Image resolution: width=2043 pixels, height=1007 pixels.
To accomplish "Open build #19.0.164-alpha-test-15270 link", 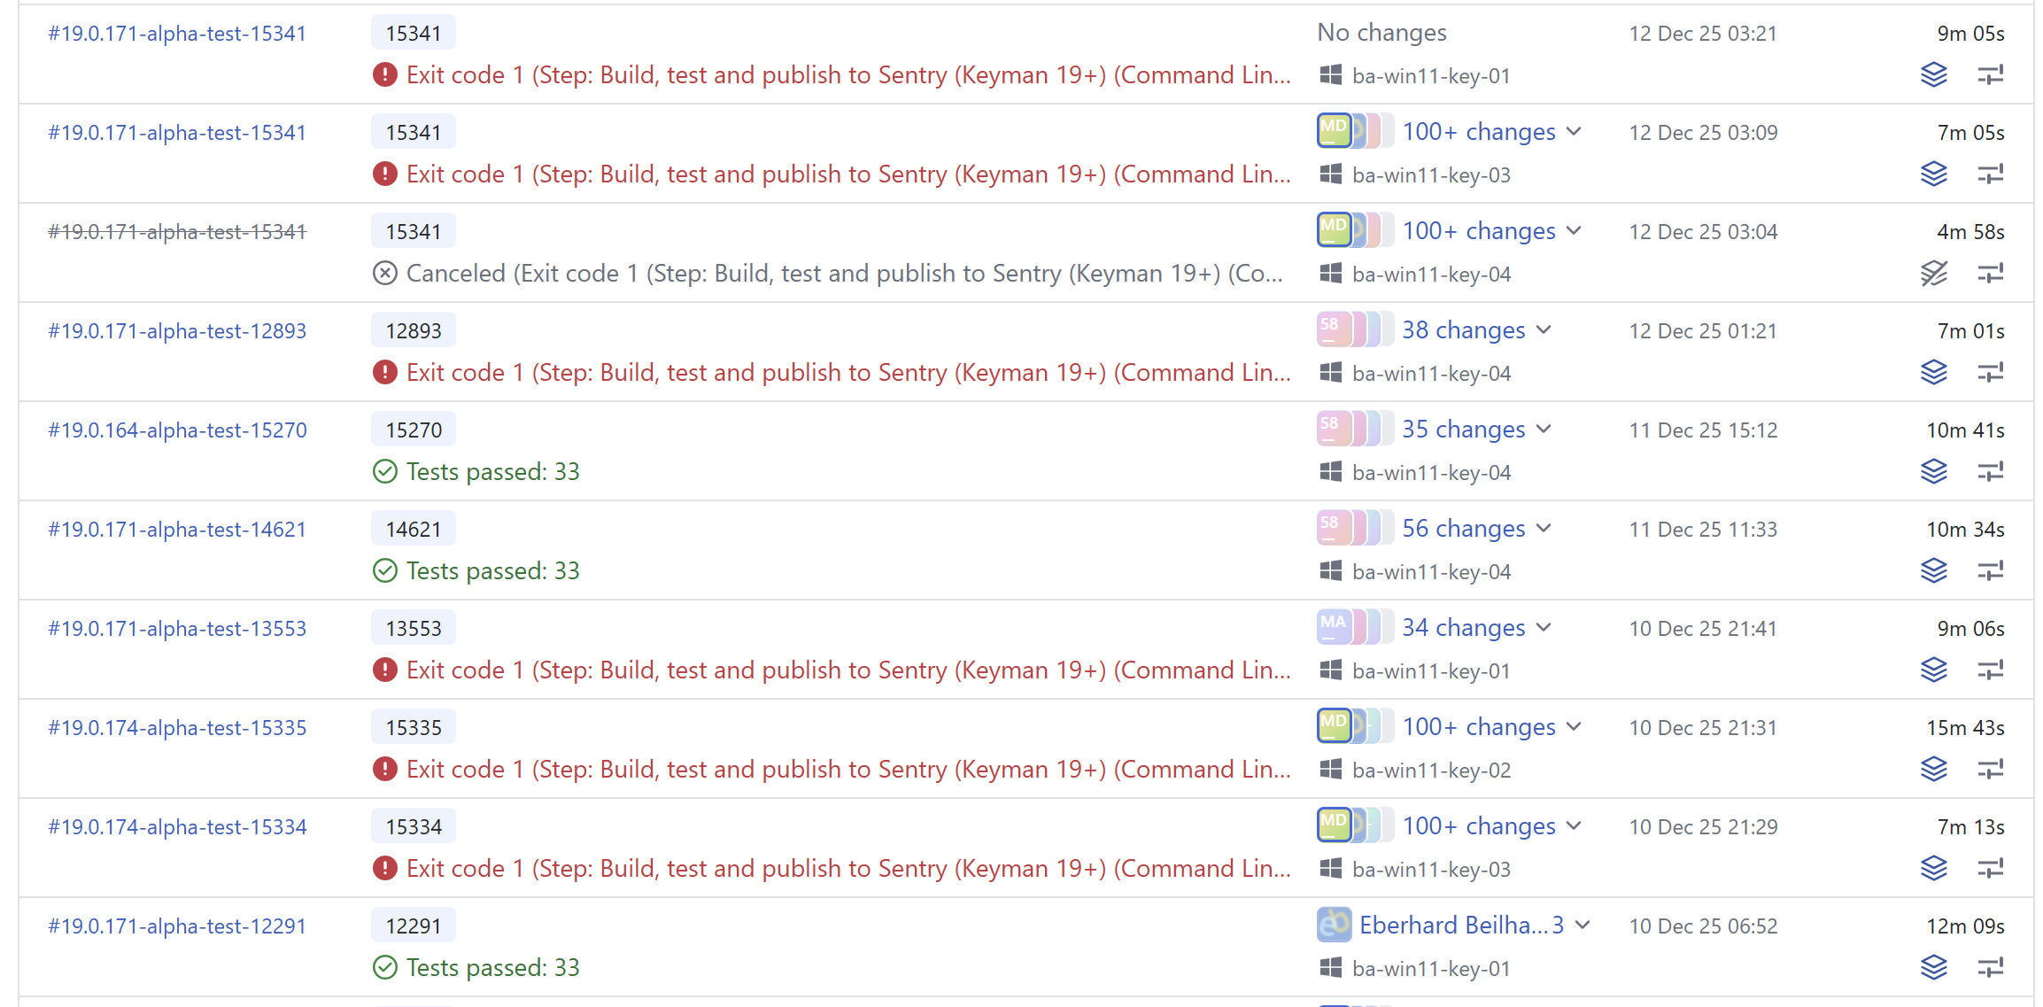I will click(177, 430).
